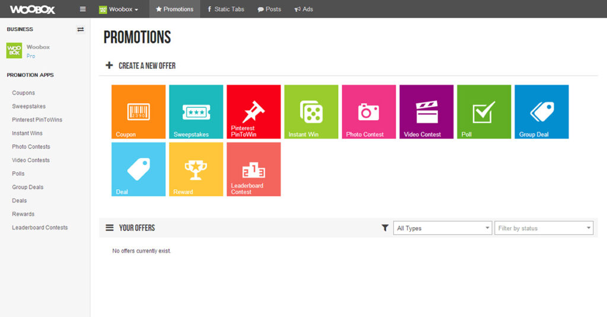Open the Woobox account dropdown in navbar
Viewport: 607px width, 317px height.
coord(119,9)
